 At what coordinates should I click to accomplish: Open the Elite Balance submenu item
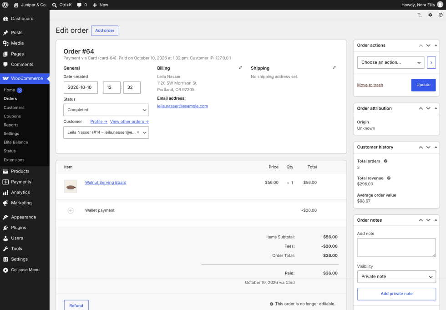coord(16,142)
